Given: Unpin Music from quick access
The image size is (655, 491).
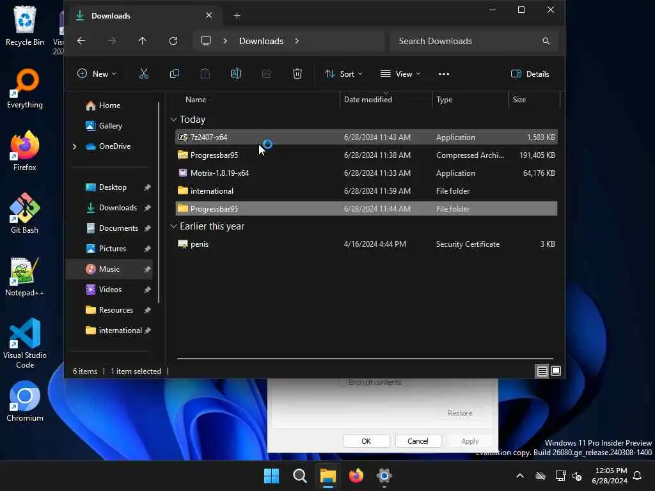Looking at the screenshot, I should [148, 269].
